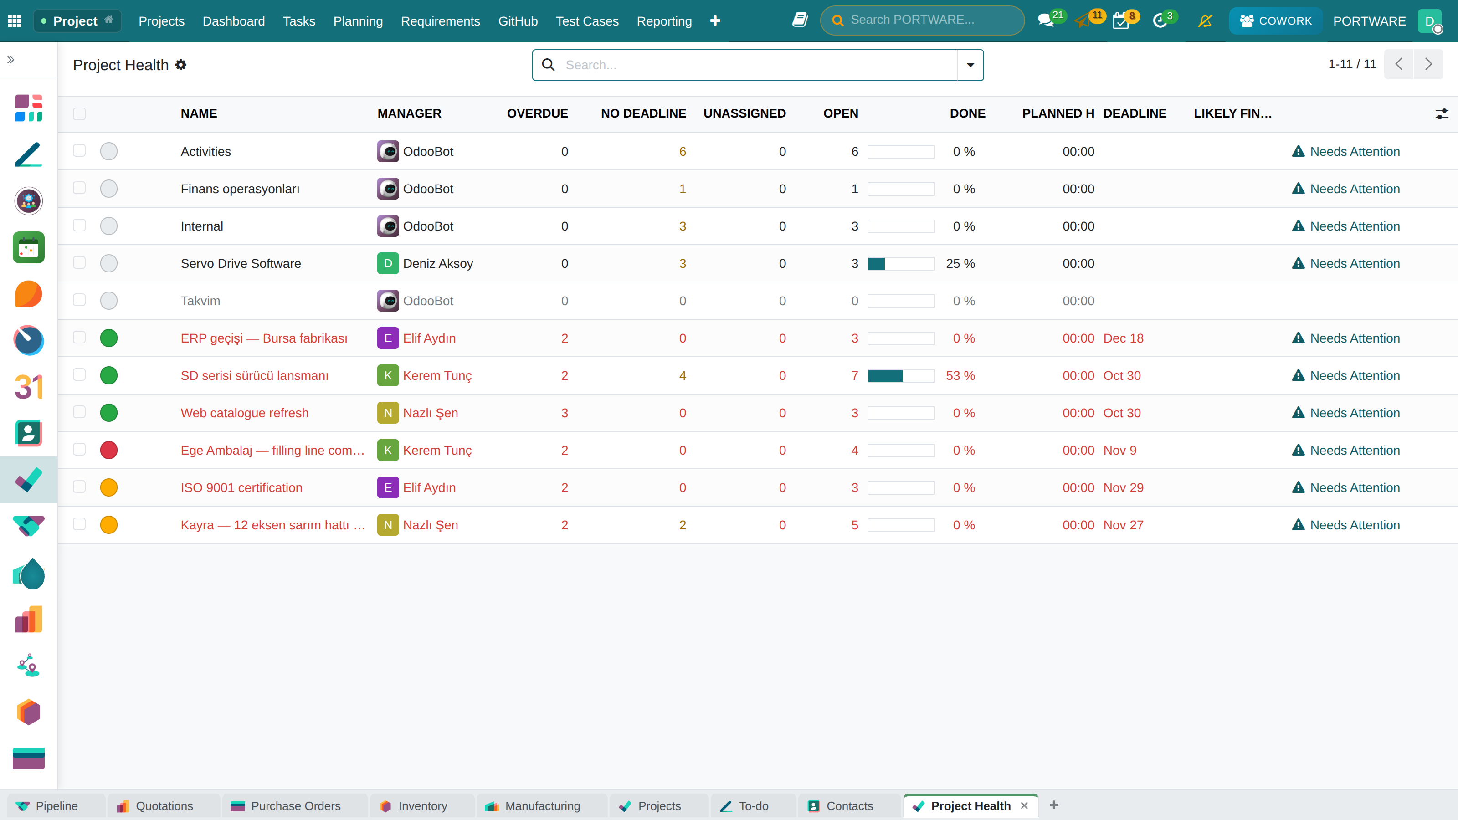Image resolution: width=1458 pixels, height=820 pixels.
Task: Close the Project Health bottom tab
Action: [1024, 805]
